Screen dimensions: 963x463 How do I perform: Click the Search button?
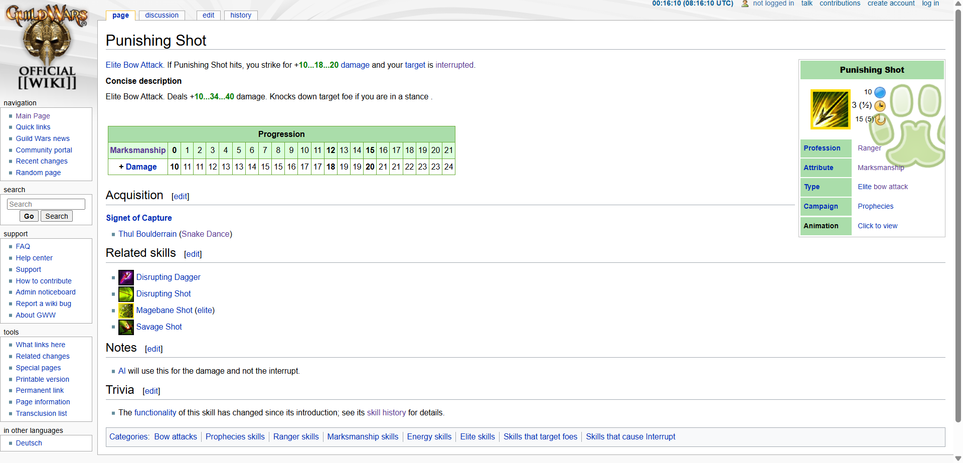(x=57, y=216)
